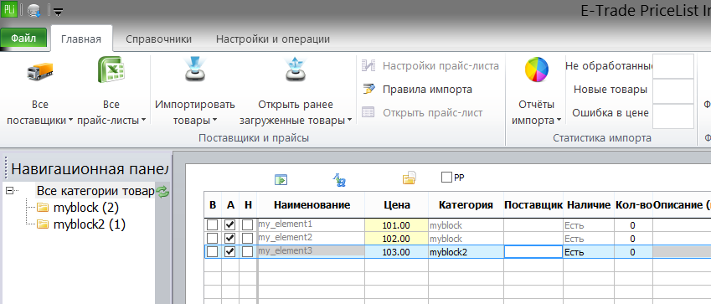This screenshot has height=304, width=711.
Task: Click the Поставщик cell of my_element3
Action: point(533,252)
